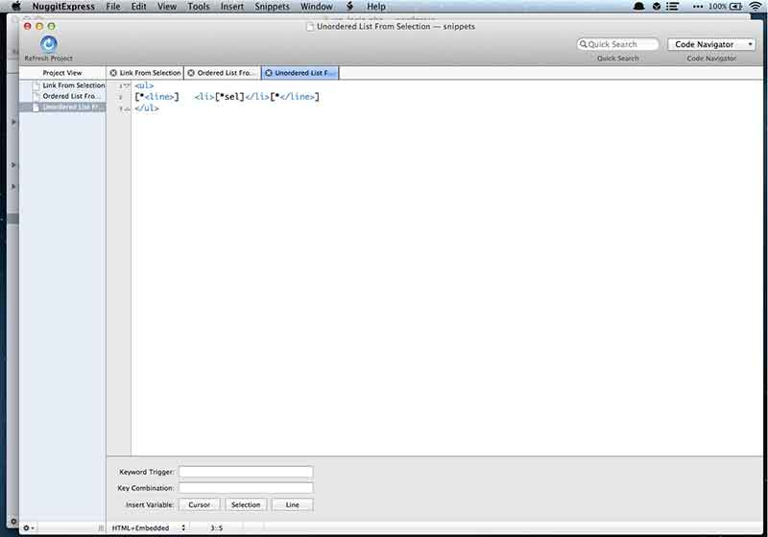Click the Wi-Fi status icon
This screenshot has width=768, height=537.
[756, 7]
